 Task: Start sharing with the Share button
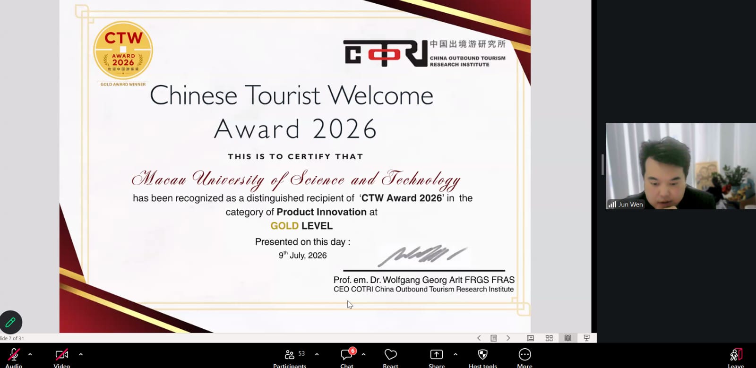click(x=437, y=358)
